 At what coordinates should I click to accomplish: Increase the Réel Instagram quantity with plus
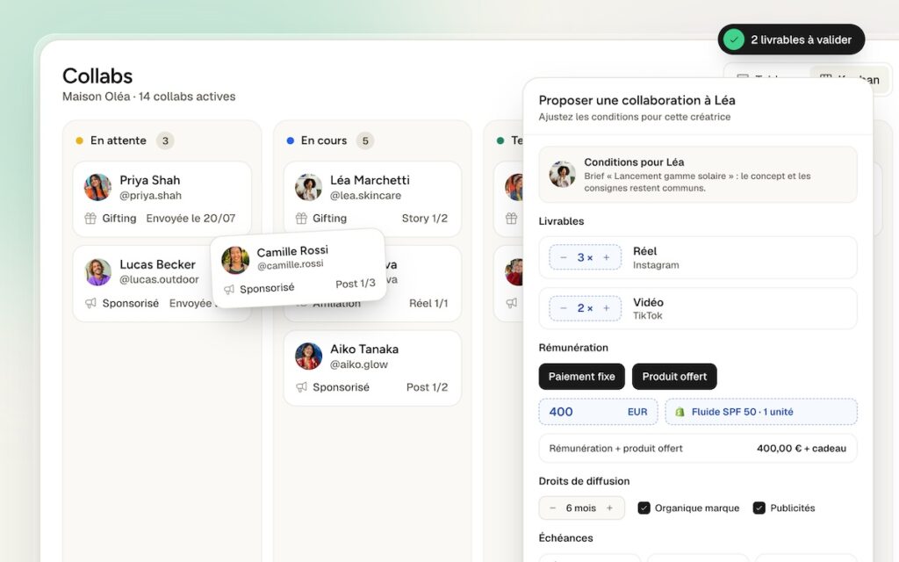pos(606,257)
